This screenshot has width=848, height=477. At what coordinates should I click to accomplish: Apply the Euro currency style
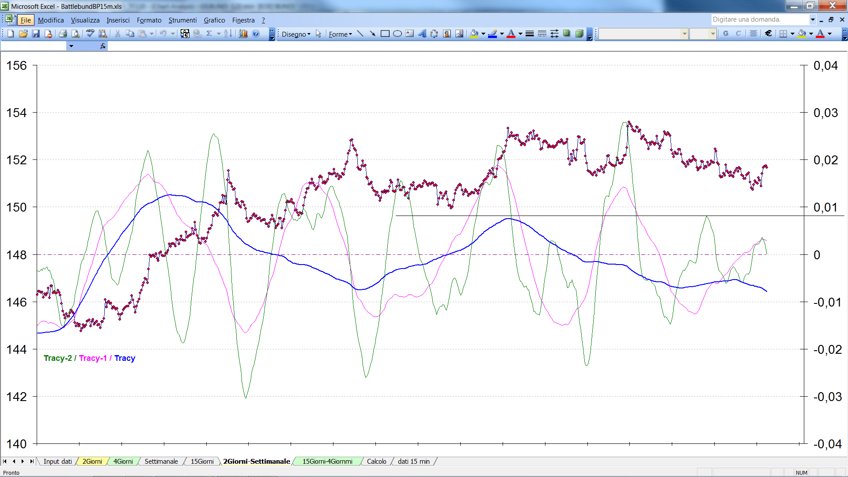pyautogui.click(x=768, y=34)
